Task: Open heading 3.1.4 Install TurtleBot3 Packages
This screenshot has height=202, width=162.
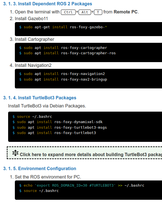Action: (x=40, y=98)
